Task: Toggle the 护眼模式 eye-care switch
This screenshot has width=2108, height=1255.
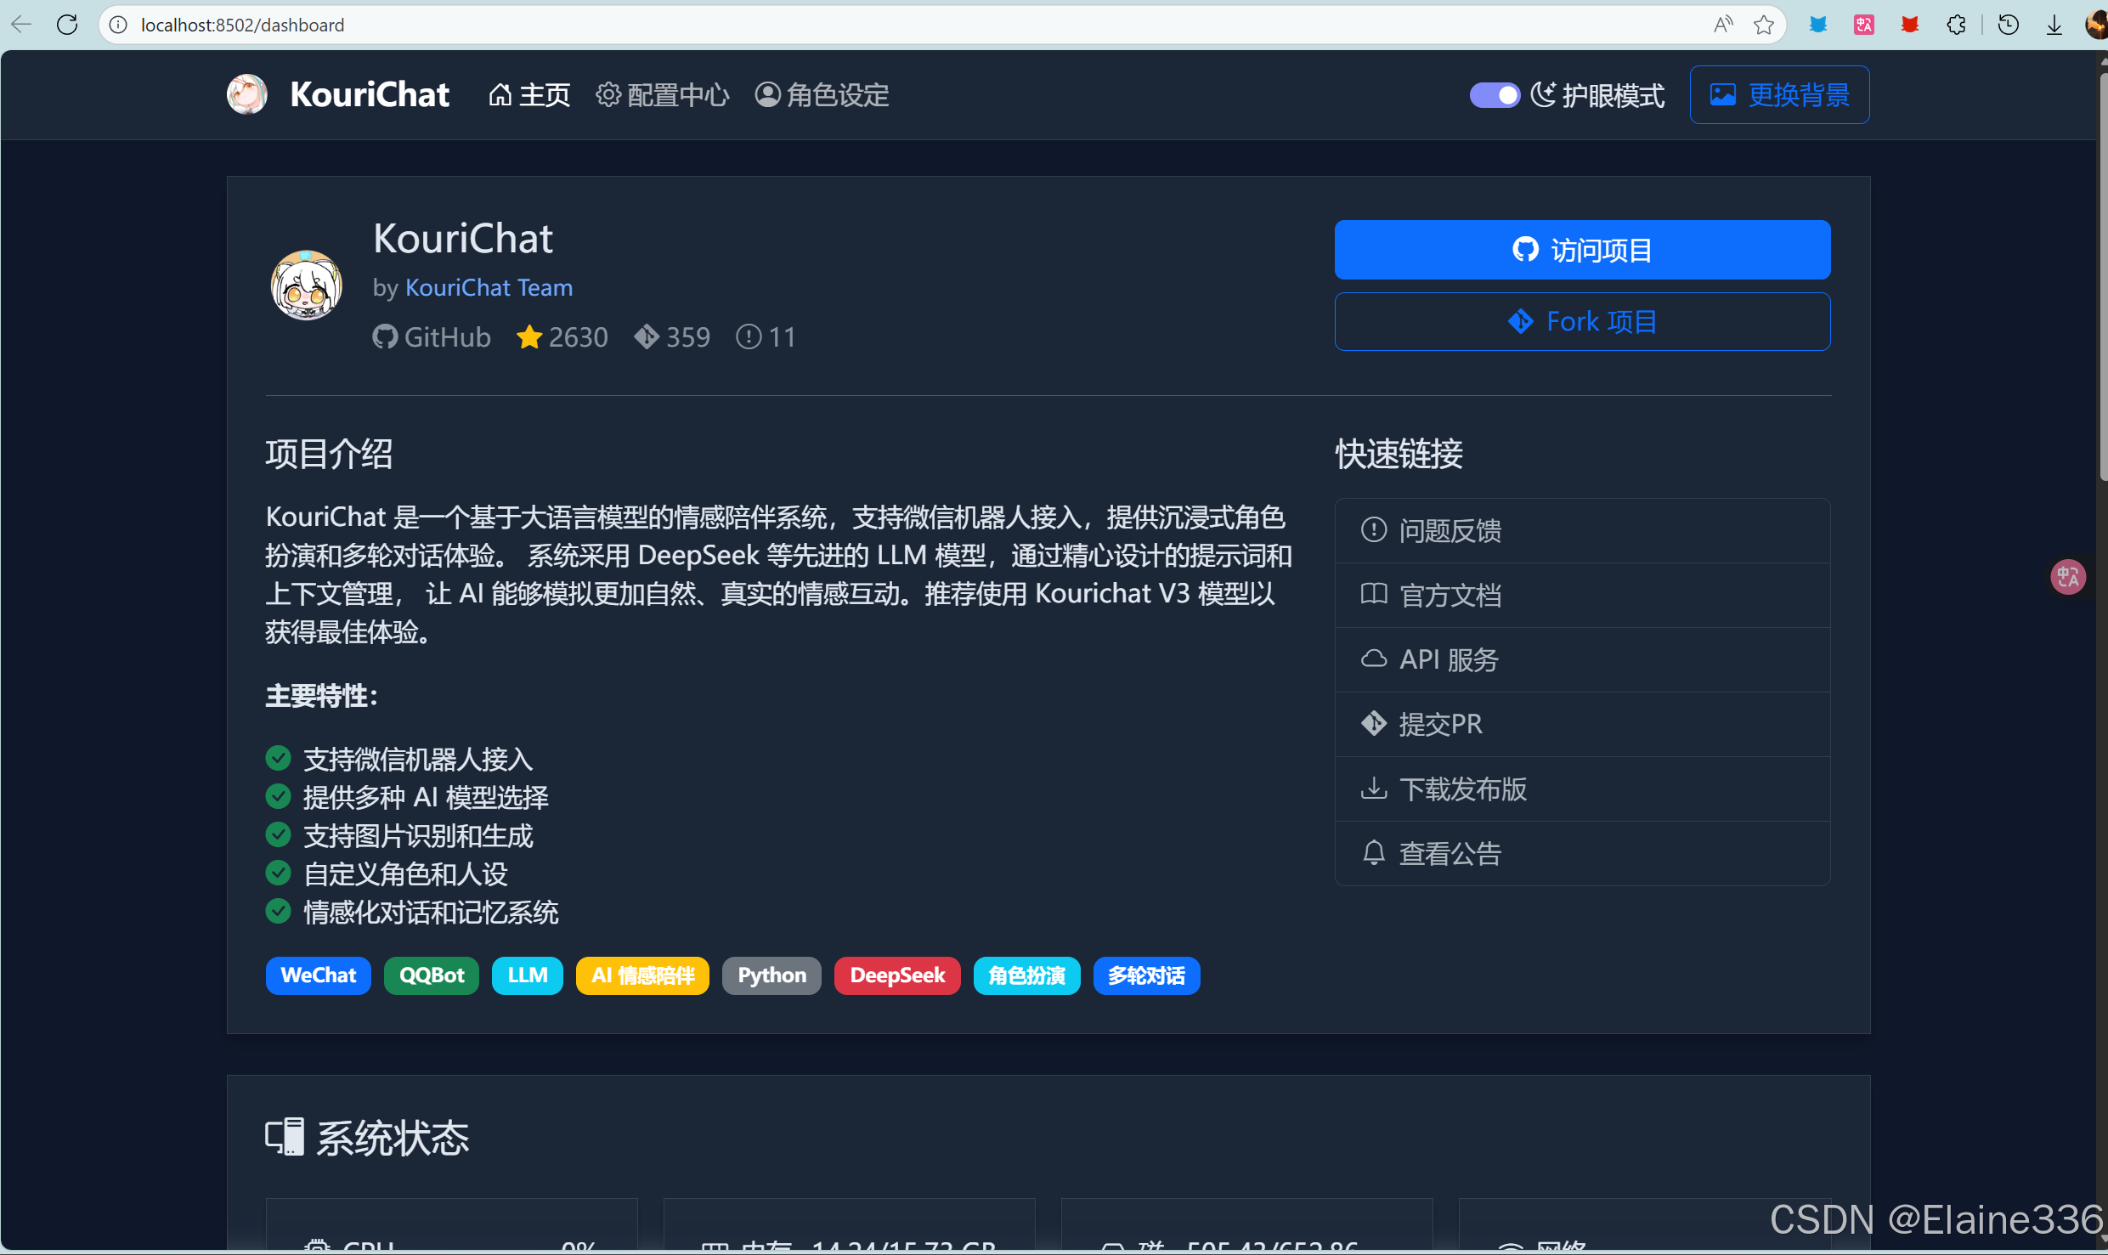Action: [1495, 95]
